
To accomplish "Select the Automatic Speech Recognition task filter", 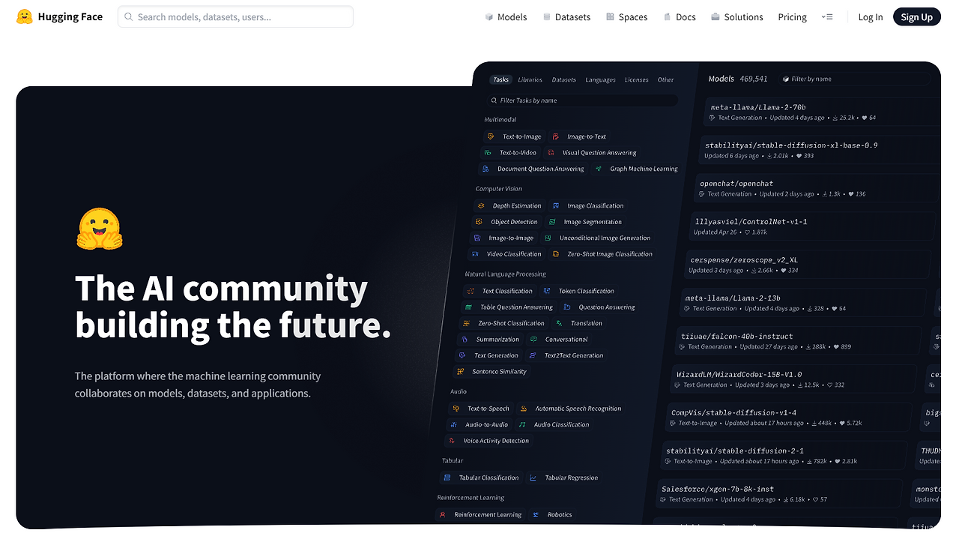I will click(570, 409).
